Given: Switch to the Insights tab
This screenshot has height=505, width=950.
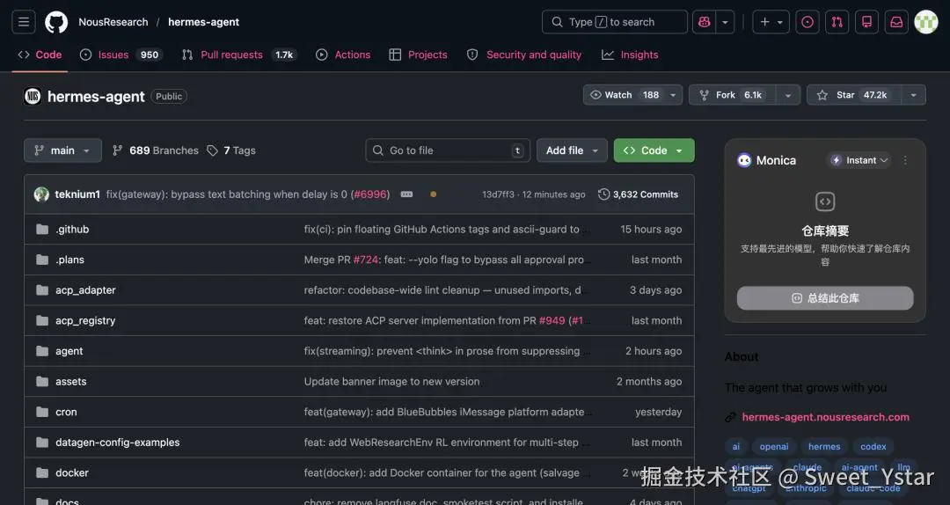Looking at the screenshot, I should click(x=630, y=55).
